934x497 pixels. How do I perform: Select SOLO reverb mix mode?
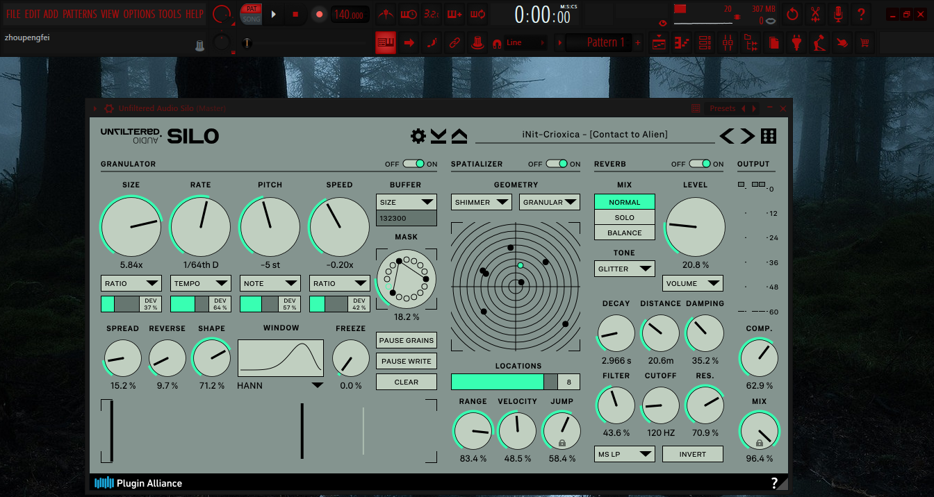[x=625, y=217]
